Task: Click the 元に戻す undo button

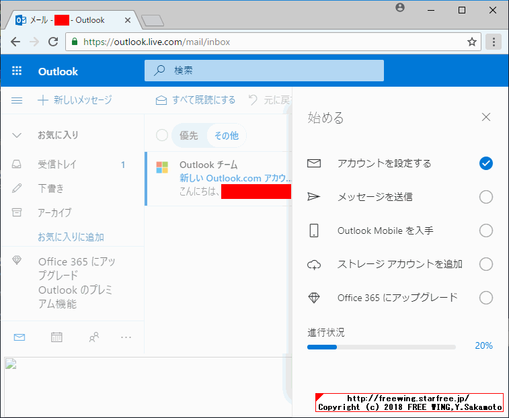Action: pyautogui.click(x=270, y=100)
